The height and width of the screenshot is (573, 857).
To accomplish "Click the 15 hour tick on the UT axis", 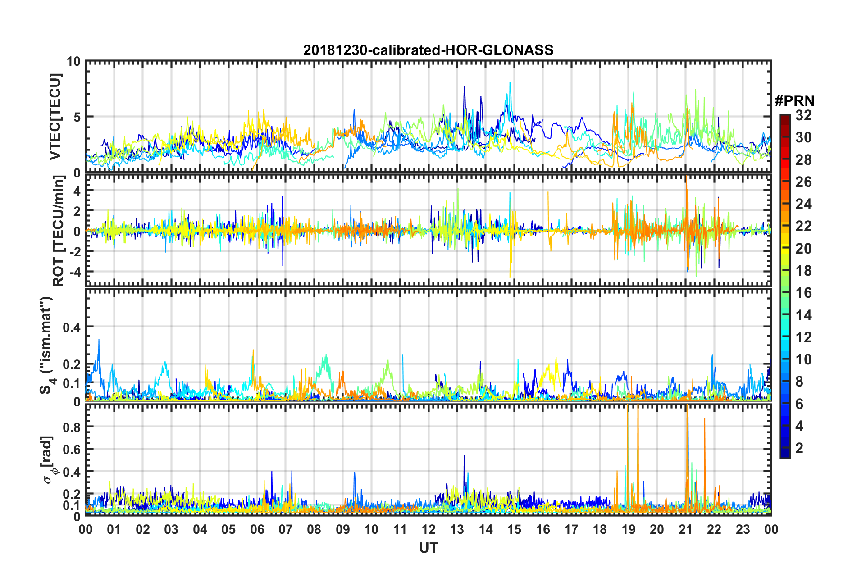I will coord(514,529).
